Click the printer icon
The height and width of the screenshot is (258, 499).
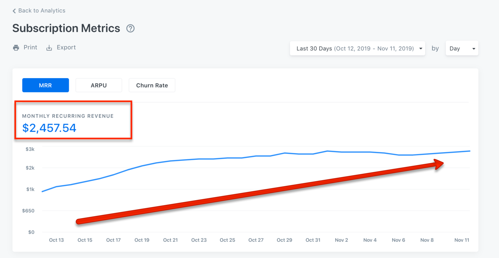tap(16, 48)
